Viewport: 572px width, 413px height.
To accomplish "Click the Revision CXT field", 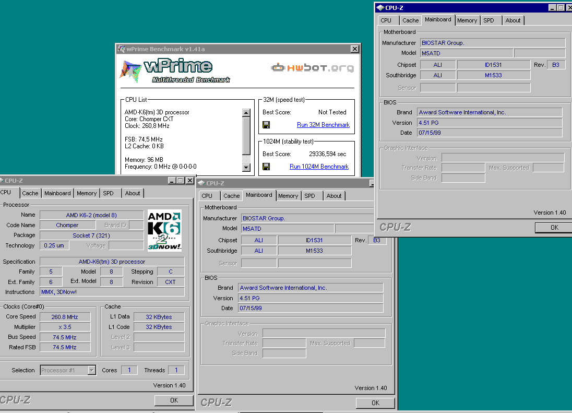I will 171,282.
